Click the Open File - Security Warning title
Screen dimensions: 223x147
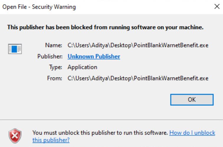[39, 7]
